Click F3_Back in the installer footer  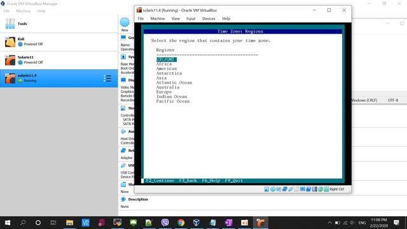point(188,181)
